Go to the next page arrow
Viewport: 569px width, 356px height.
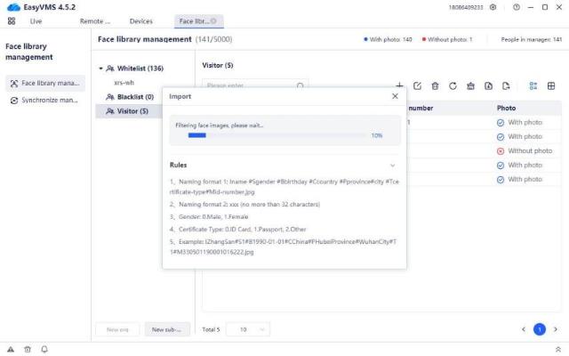[556, 329]
